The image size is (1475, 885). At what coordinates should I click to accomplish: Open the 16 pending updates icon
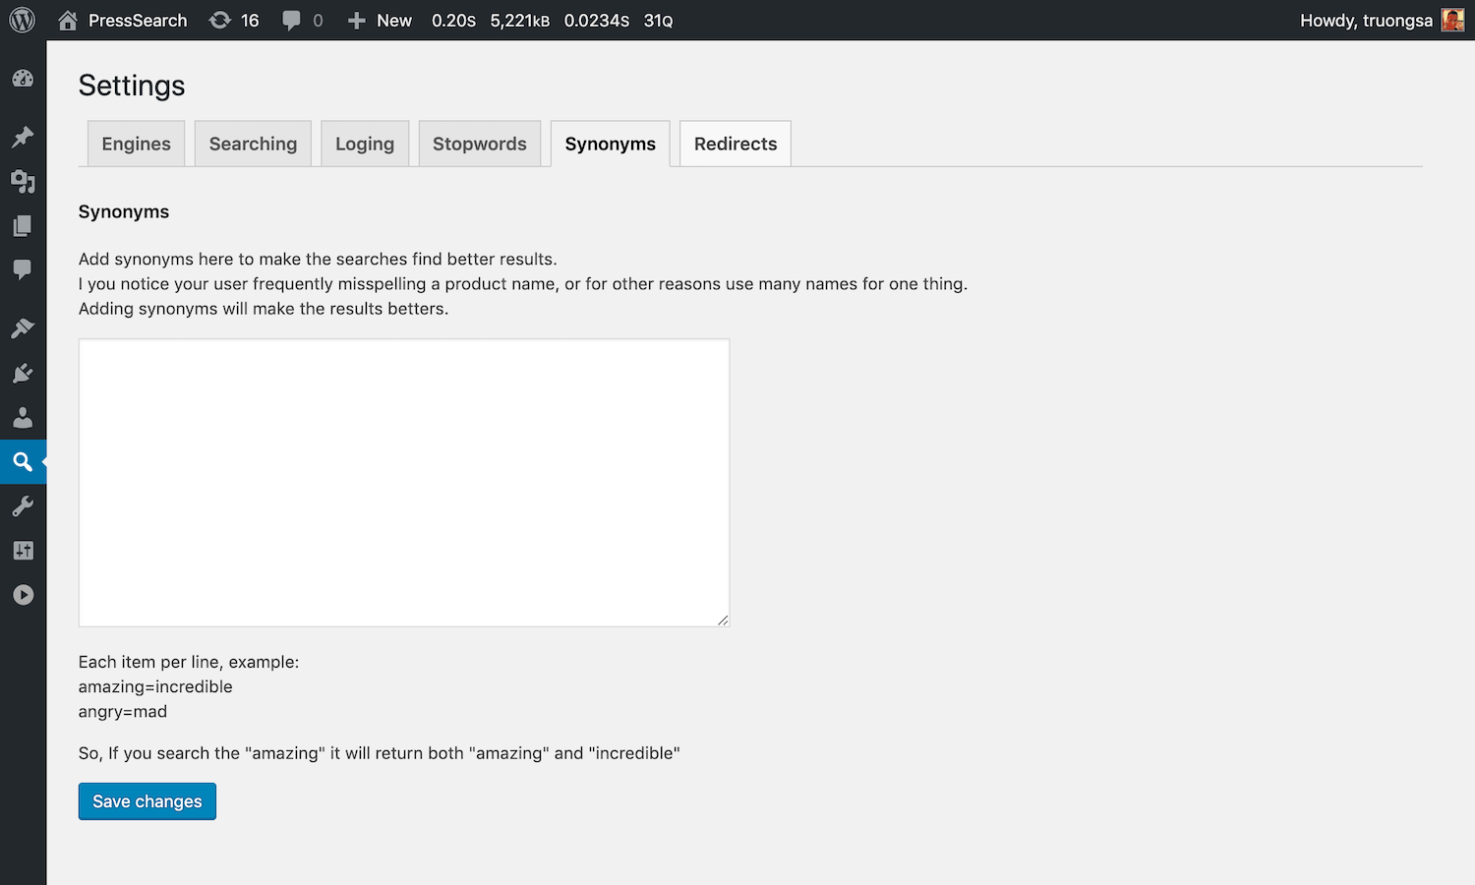point(220,20)
